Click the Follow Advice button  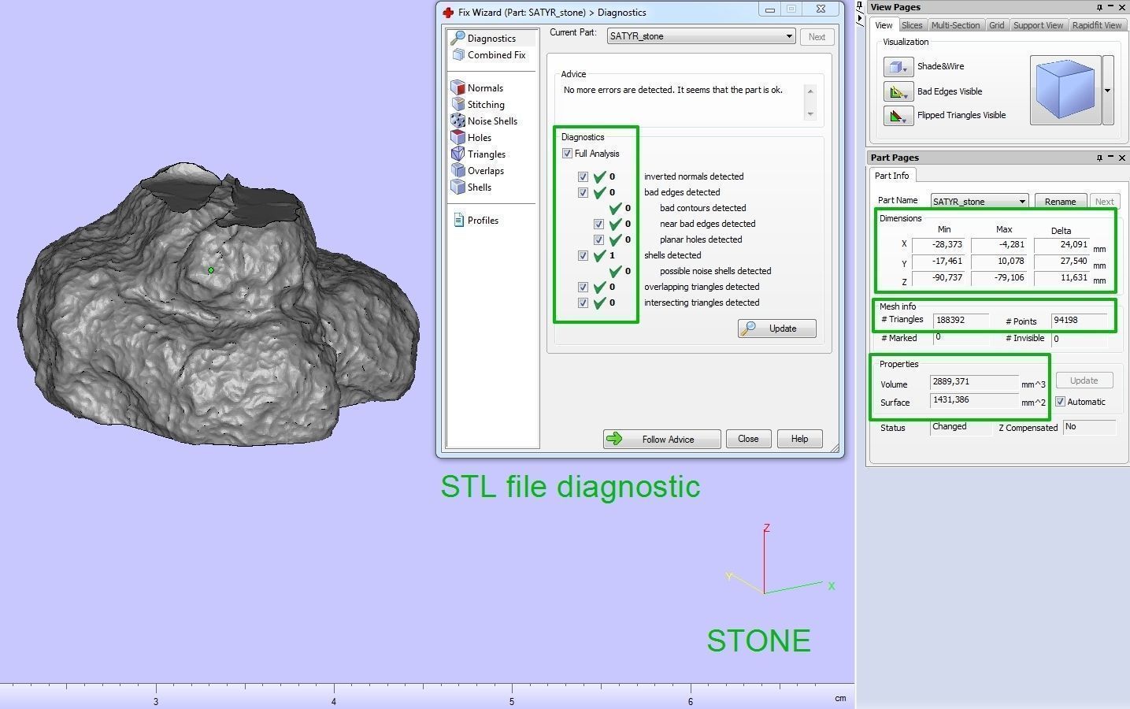[x=661, y=439]
